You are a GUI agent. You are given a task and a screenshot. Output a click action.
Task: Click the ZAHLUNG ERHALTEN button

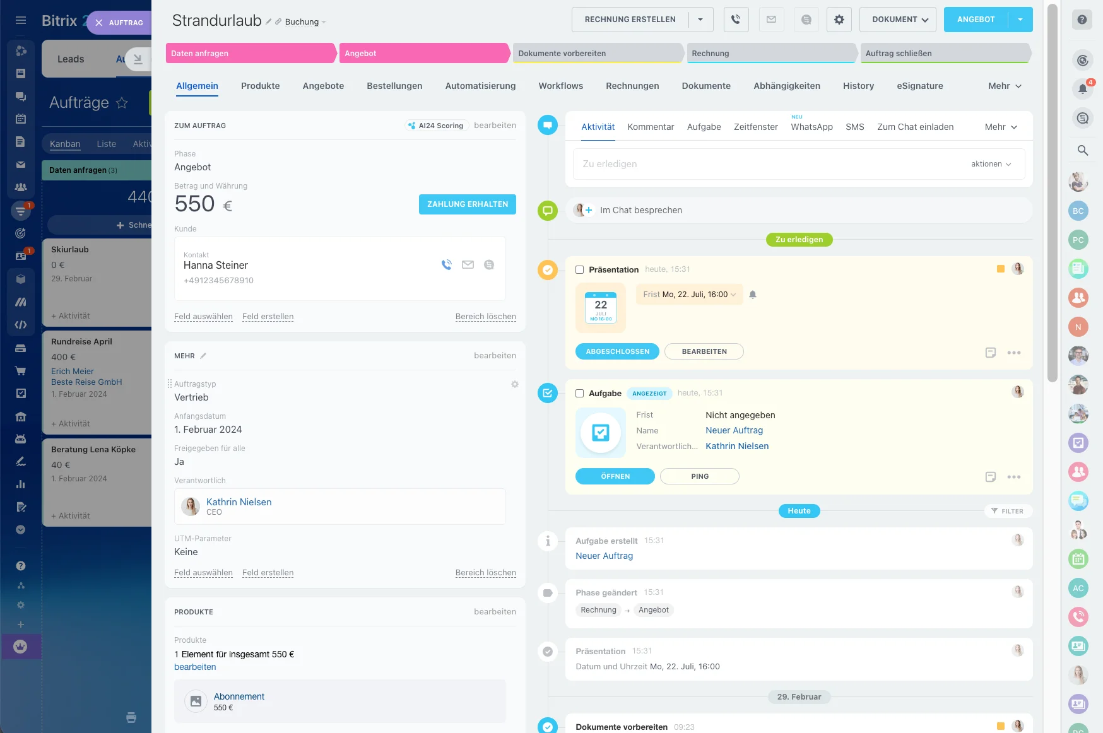point(467,204)
